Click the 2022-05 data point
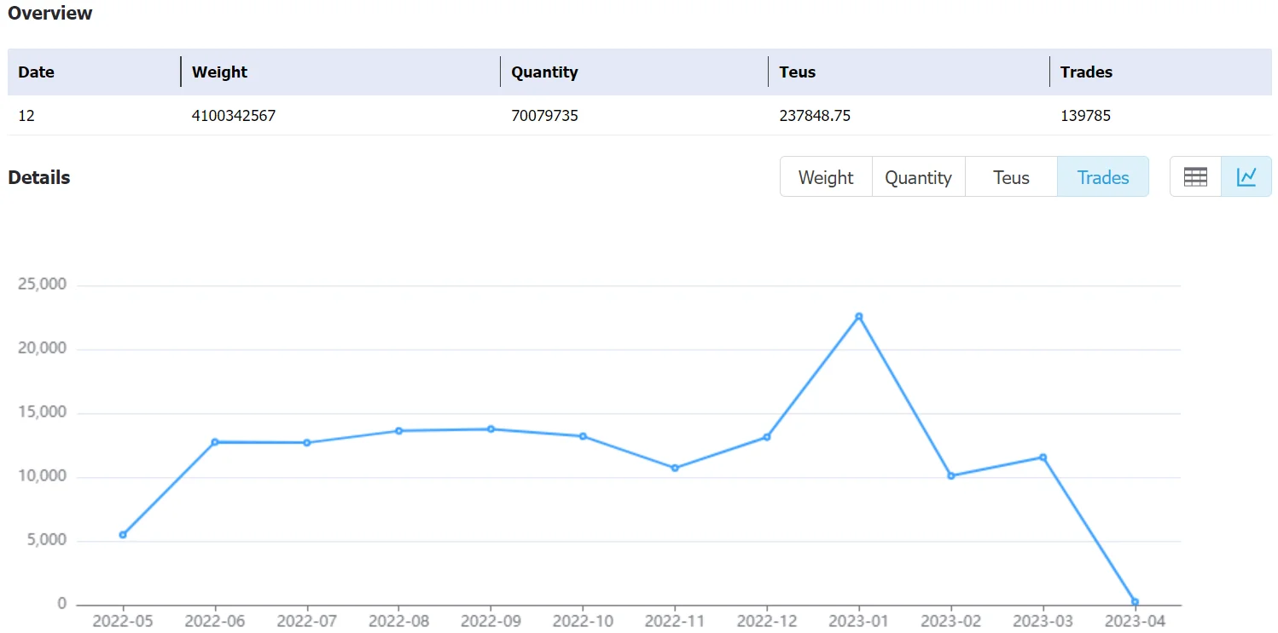 click(123, 535)
